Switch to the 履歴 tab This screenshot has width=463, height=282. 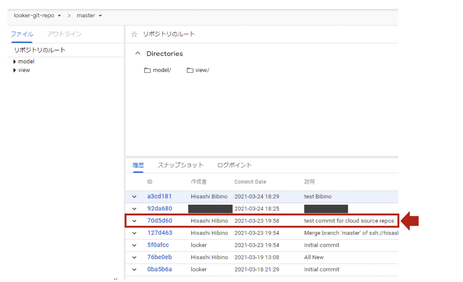[x=138, y=165]
